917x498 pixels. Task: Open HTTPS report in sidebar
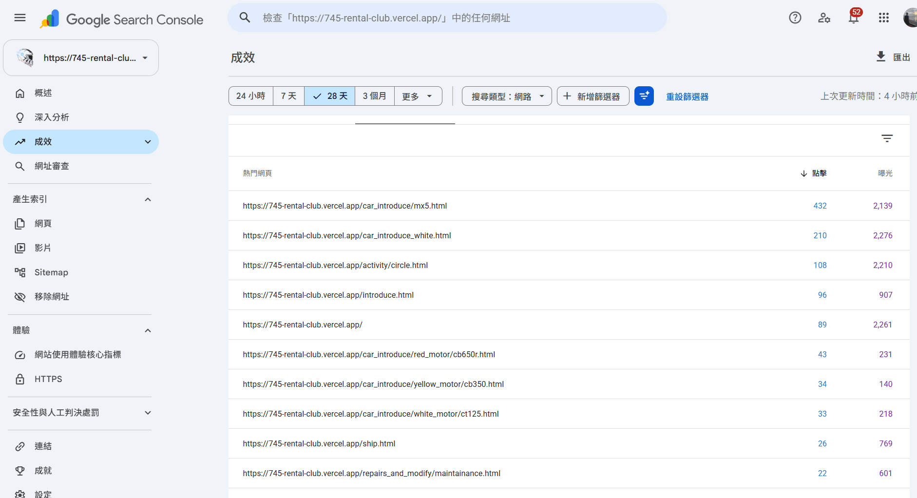point(81,379)
